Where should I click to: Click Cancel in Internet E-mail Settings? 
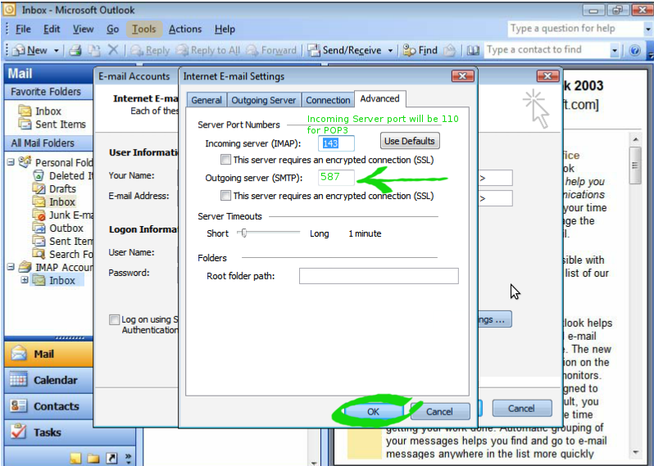pyautogui.click(x=439, y=412)
